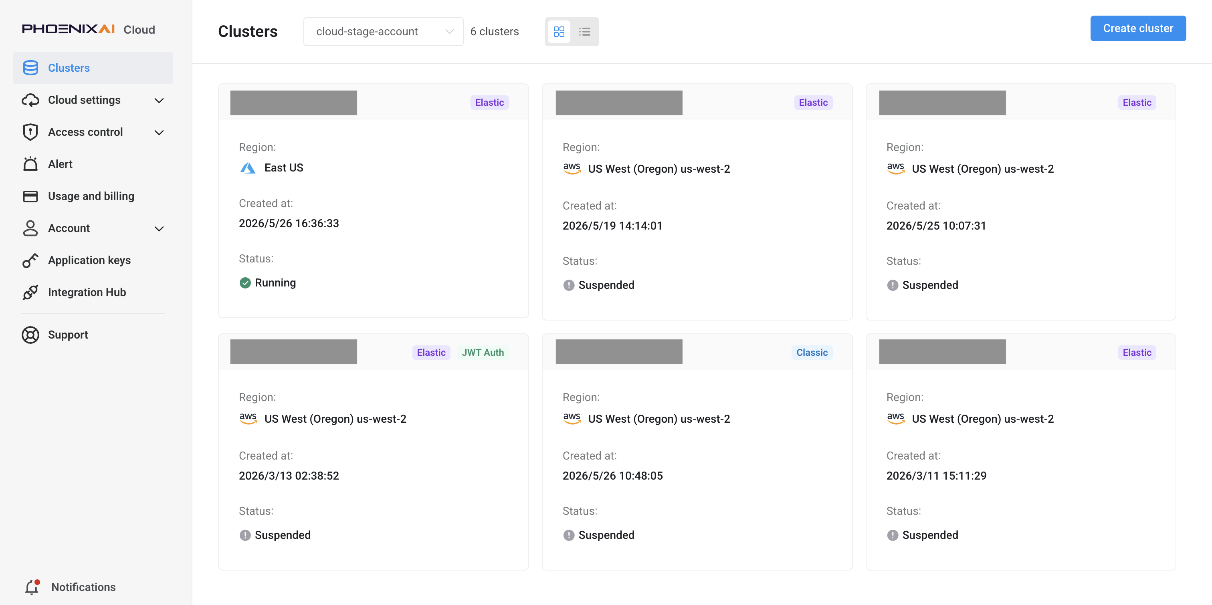The width and height of the screenshot is (1212, 605).
Task: Click the Azure logo on East US cluster
Action: [247, 167]
